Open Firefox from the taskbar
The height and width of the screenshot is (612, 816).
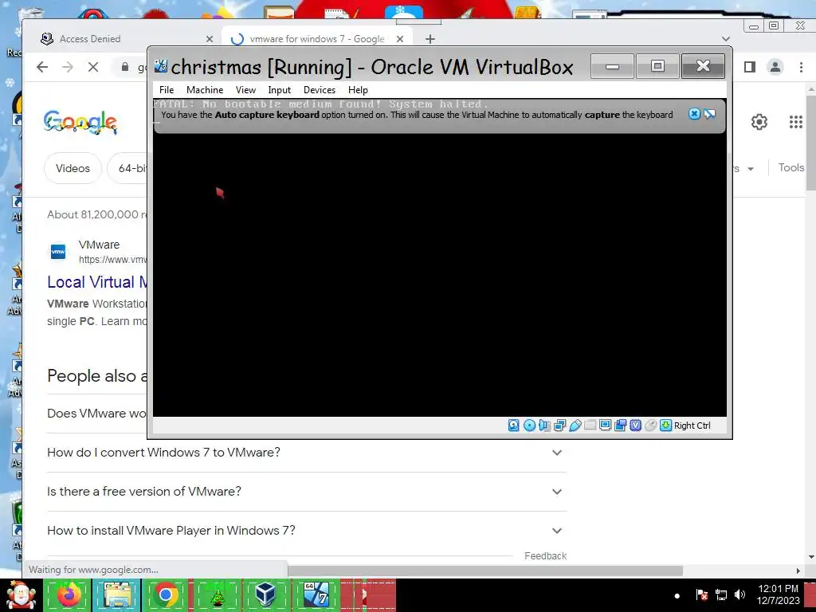[69, 594]
